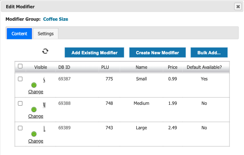Image resolution: width=244 pixels, height=155 pixels.
Task: Click Yes in Small's Default Available cell
Action: click(204, 79)
